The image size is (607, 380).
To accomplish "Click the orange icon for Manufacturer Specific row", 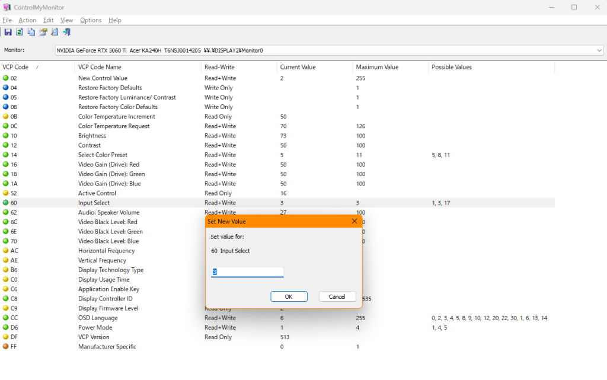I will [6, 347].
